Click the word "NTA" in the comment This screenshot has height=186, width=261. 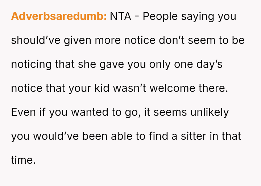pyautogui.click(x=120, y=17)
